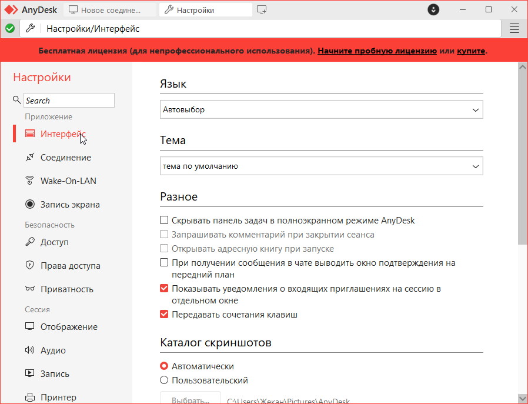Switch to the Настройки tab
The width and height of the screenshot is (528, 404).
(x=205, y=10)
